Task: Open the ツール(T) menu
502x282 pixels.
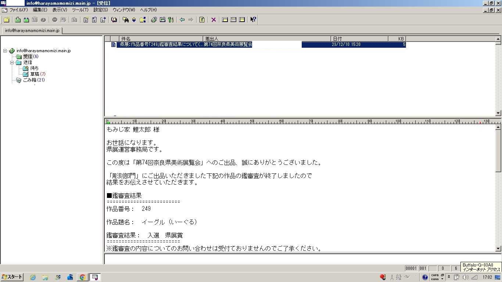Action: (x=80, y=10)
